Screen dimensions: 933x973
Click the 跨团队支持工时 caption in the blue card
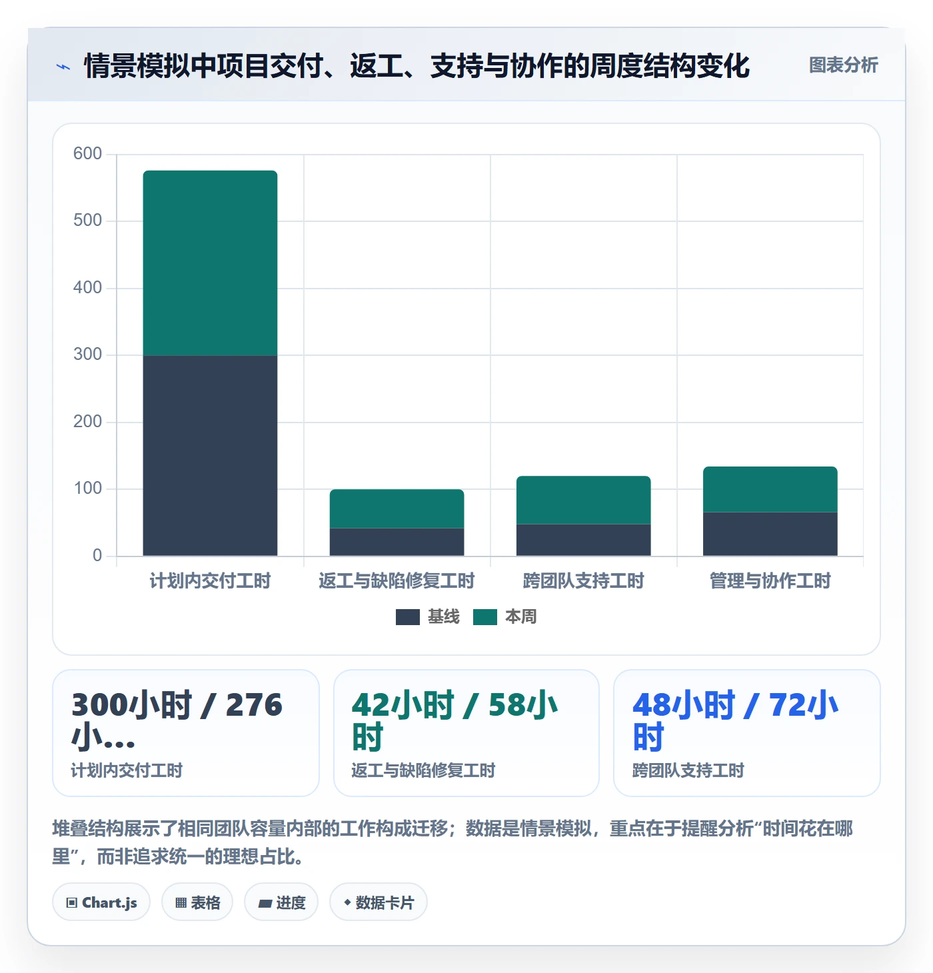(x=688, y=771)
